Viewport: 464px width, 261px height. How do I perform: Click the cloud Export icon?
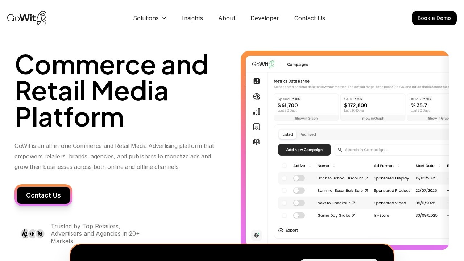pyautogui.click(x=281, y=230)
